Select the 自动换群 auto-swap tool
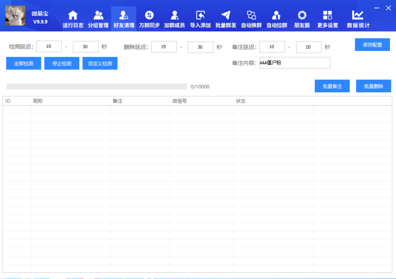 (x=251, y=18)
